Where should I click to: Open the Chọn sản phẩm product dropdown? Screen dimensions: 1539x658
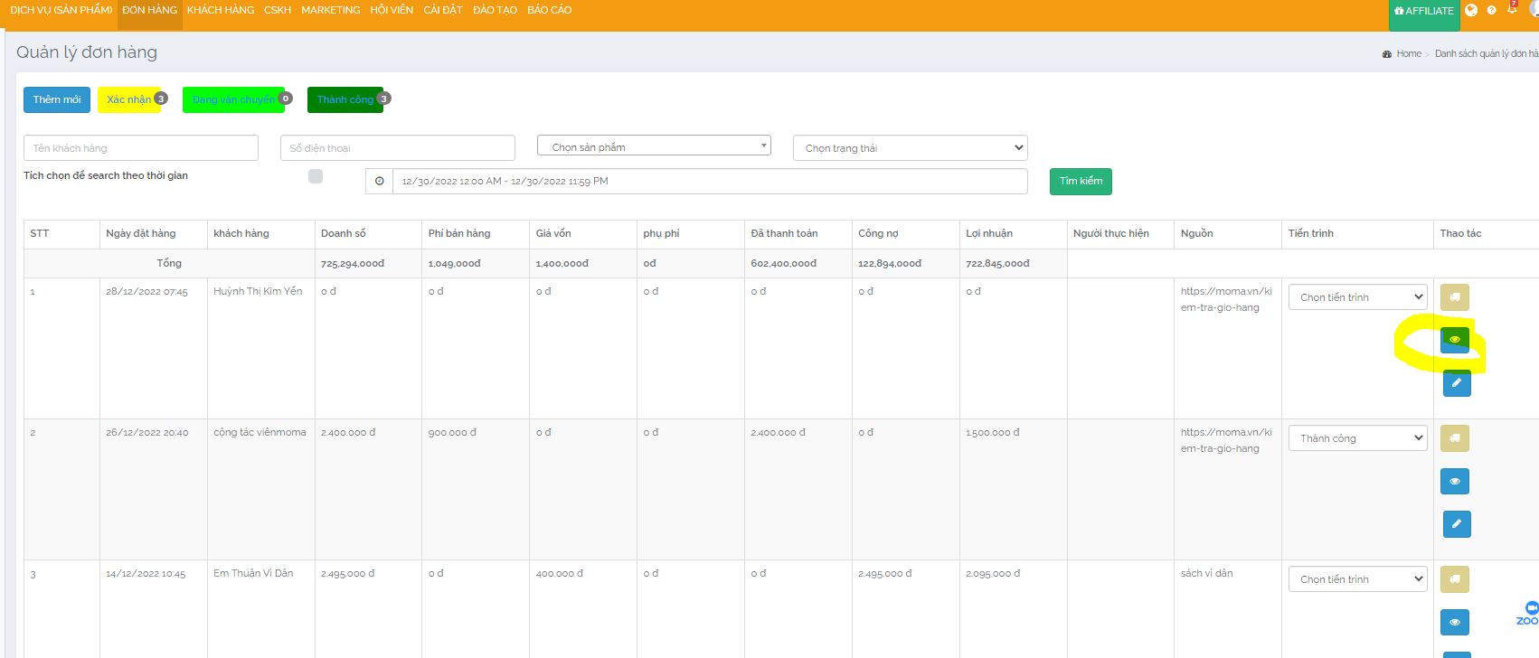click(x=654, y=146)
